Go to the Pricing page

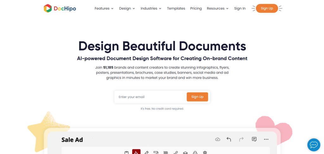196,9
